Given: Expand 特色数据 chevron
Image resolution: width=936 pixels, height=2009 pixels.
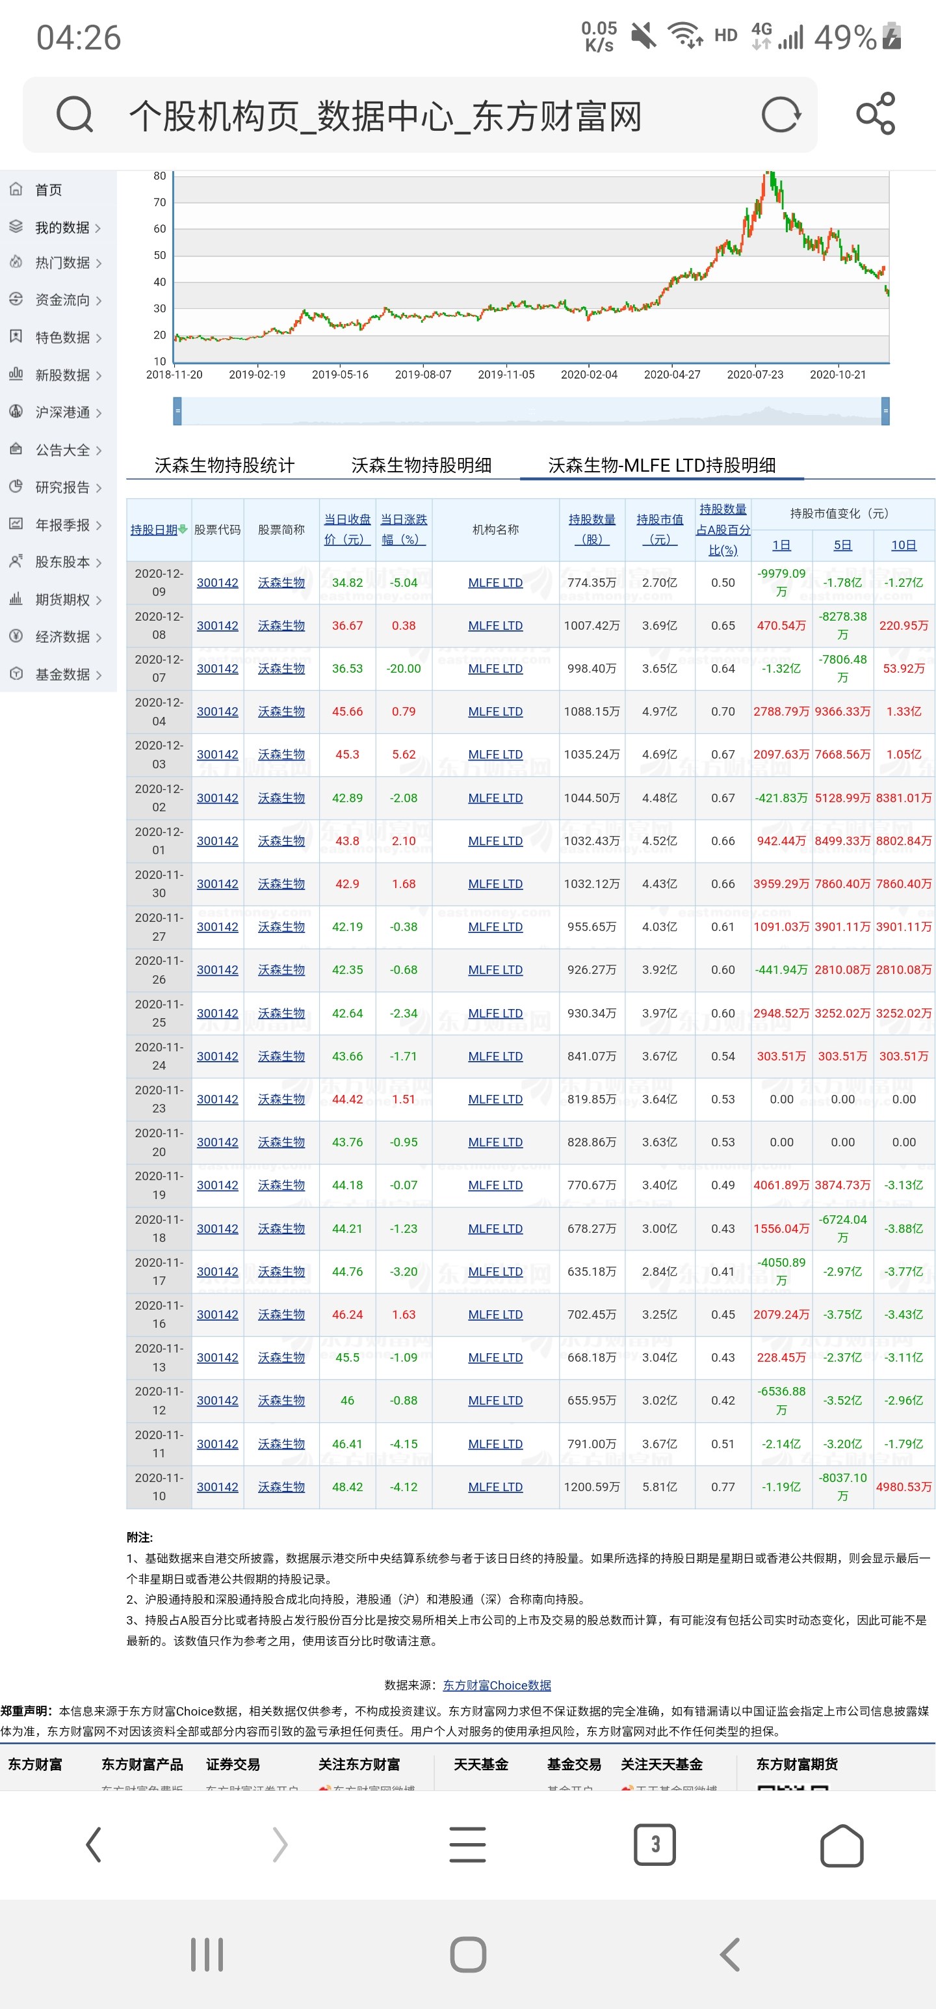Looking at the screenshot, I should (98, 338).
